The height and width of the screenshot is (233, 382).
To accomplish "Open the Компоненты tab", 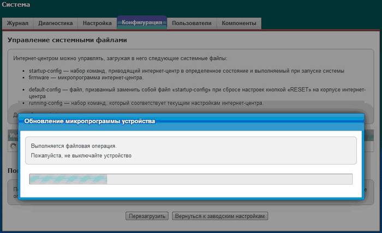I will (x=239, y=23).
